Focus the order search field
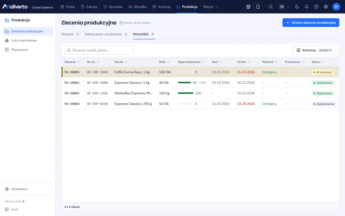The width and height of the screenshot is (345, 216). [x=99, y=50]
